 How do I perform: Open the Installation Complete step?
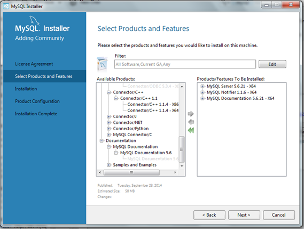tap(36, 114)
